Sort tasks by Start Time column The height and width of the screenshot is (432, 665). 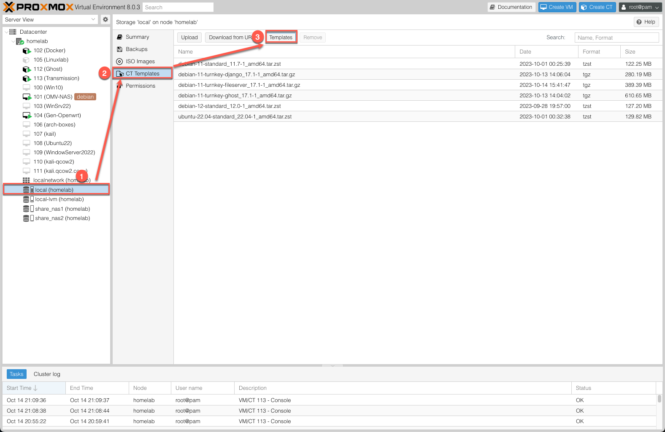point(34,388)
